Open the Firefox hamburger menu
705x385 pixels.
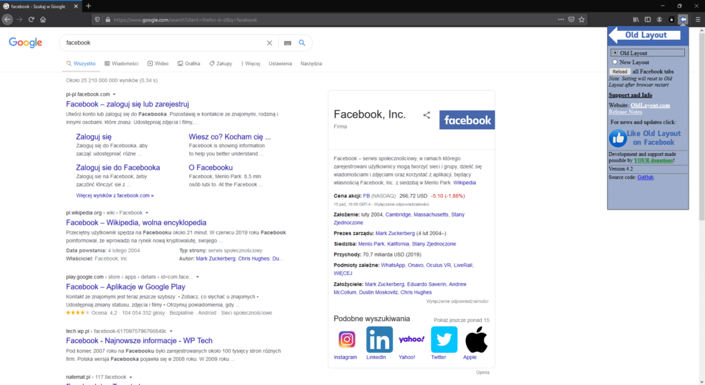tap(698, 19)
